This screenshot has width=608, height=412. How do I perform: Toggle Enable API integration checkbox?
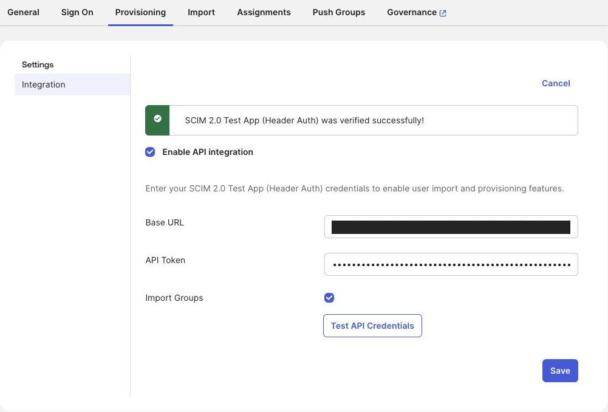point(150,152)
